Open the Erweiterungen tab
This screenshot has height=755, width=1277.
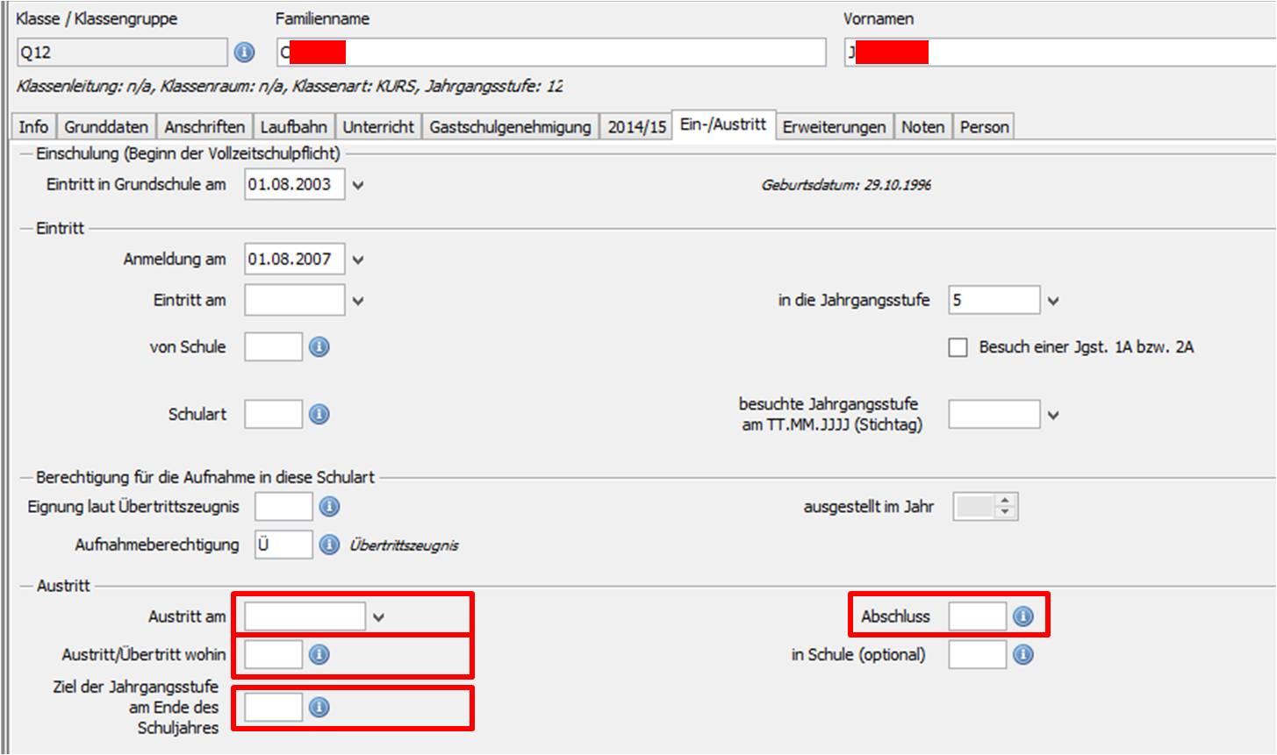pos(834,126)
